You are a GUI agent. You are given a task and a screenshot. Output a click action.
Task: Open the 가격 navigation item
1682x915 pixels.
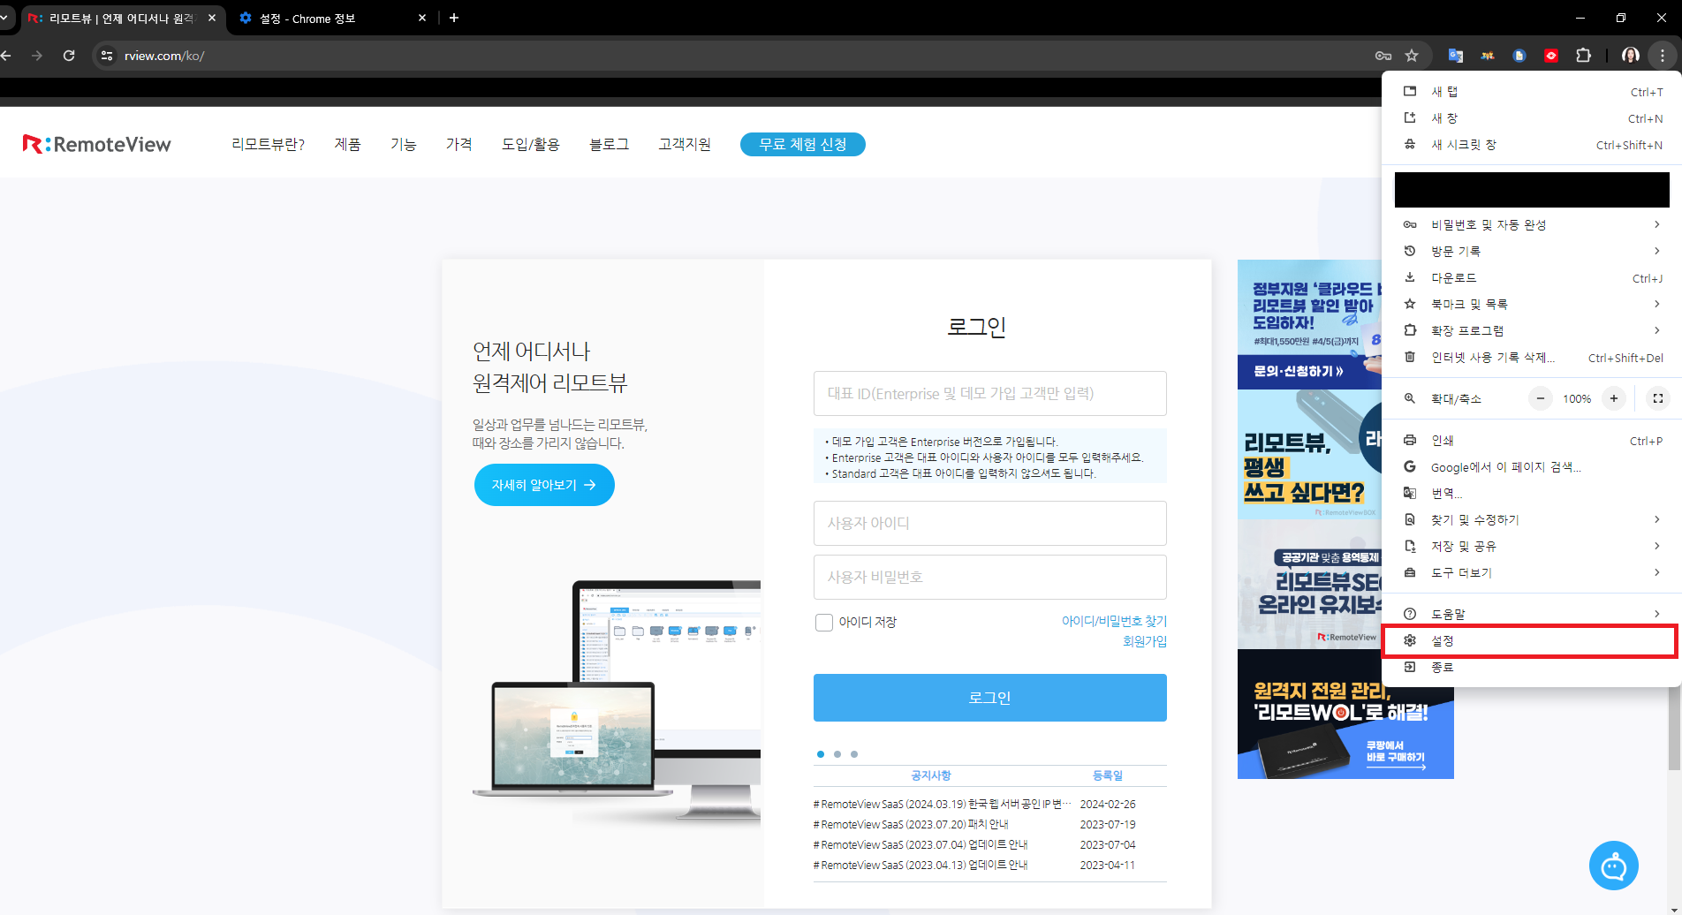(458, 144)
